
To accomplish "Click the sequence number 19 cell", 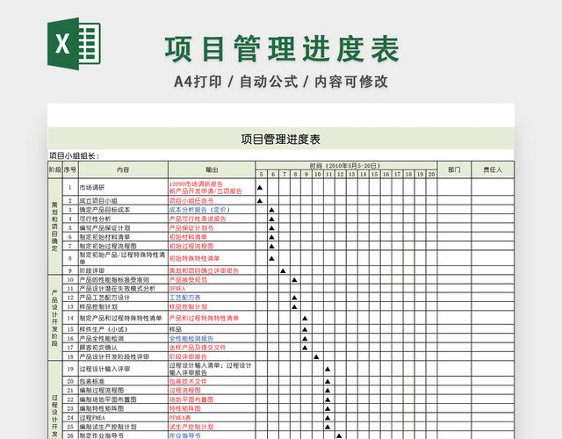I will pos(70,369).
